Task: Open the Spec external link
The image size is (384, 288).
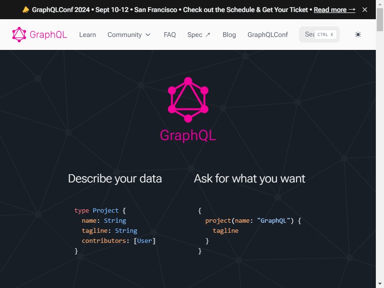Action: [199, 35]
